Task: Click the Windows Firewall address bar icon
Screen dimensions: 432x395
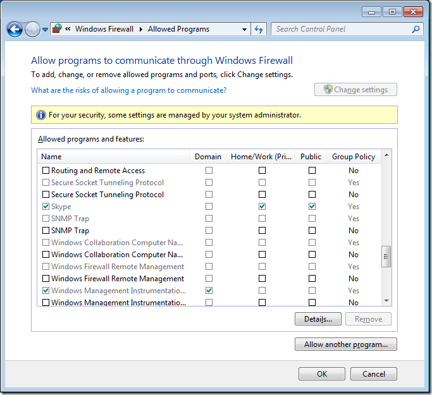Action: (x=57, y=29)
